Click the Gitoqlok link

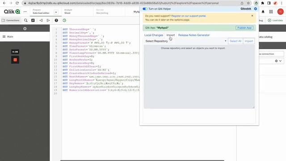coord(246,9)
